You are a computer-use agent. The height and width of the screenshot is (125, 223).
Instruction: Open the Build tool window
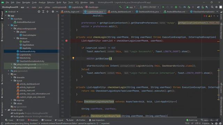click(70, 120)
